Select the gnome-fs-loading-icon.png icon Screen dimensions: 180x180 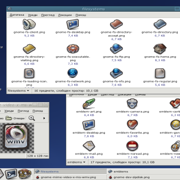29,73
